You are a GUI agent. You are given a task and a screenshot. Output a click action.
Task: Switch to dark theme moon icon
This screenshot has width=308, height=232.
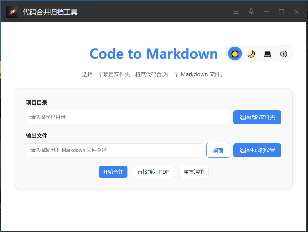coord(251,54)
